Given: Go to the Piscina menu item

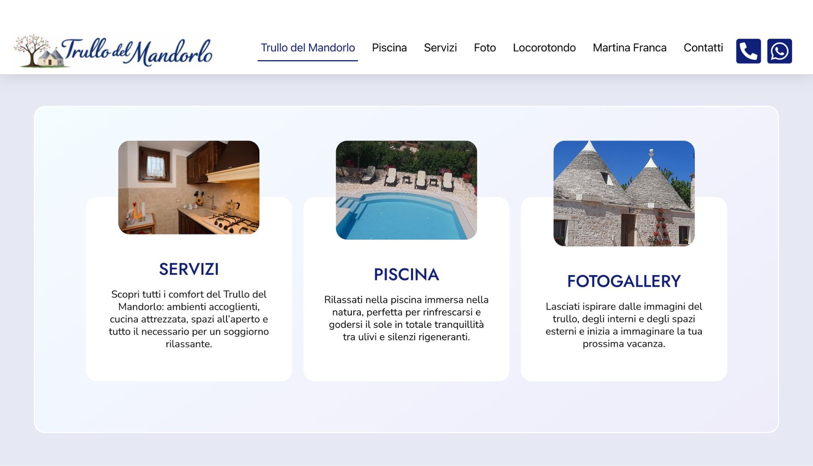Looking at the screenshot, I should (389, 48).
